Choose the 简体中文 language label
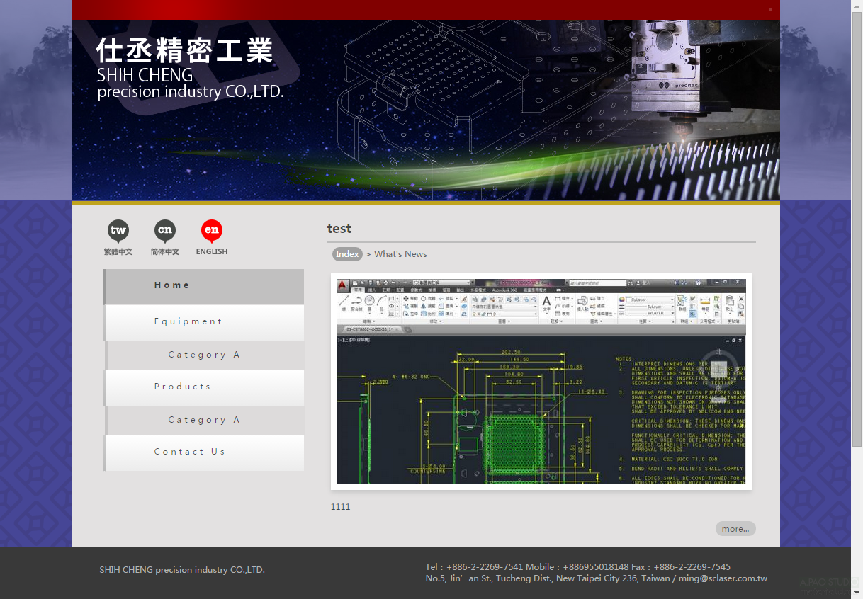This screenshot has height=599, width=863. pyautogui.click(x=165, y=252)
